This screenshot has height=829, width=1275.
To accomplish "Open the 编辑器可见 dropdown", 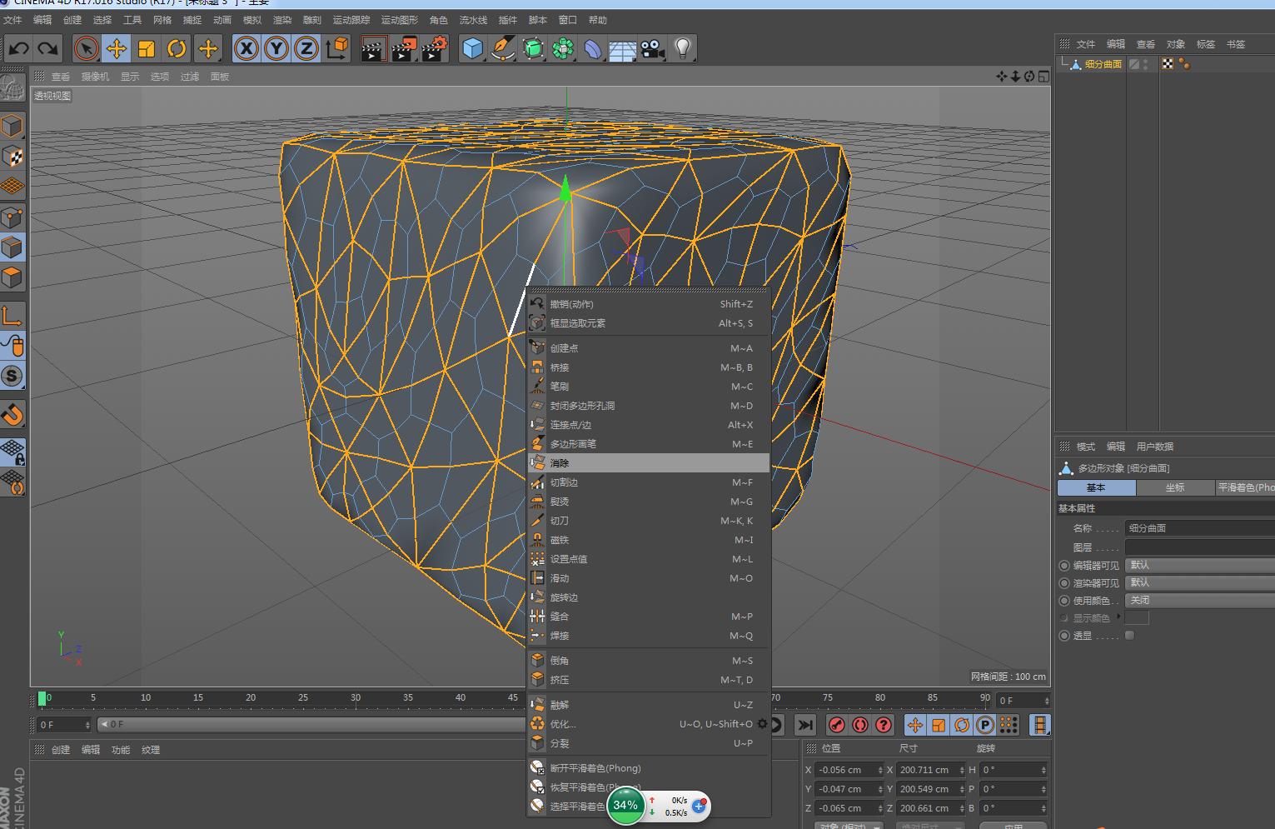I will (1199, 565).
